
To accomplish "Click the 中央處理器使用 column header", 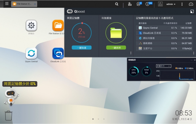I will [x=170, y=23].
